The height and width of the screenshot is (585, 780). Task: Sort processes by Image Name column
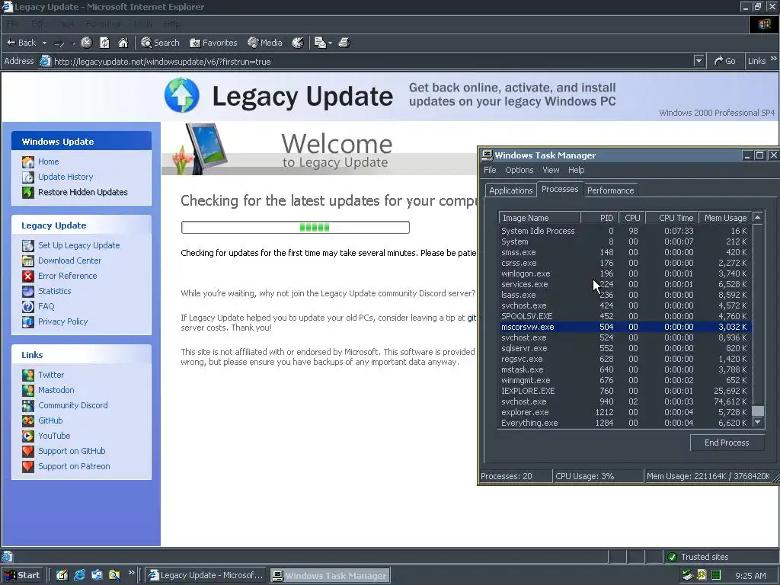coord(540,218)
